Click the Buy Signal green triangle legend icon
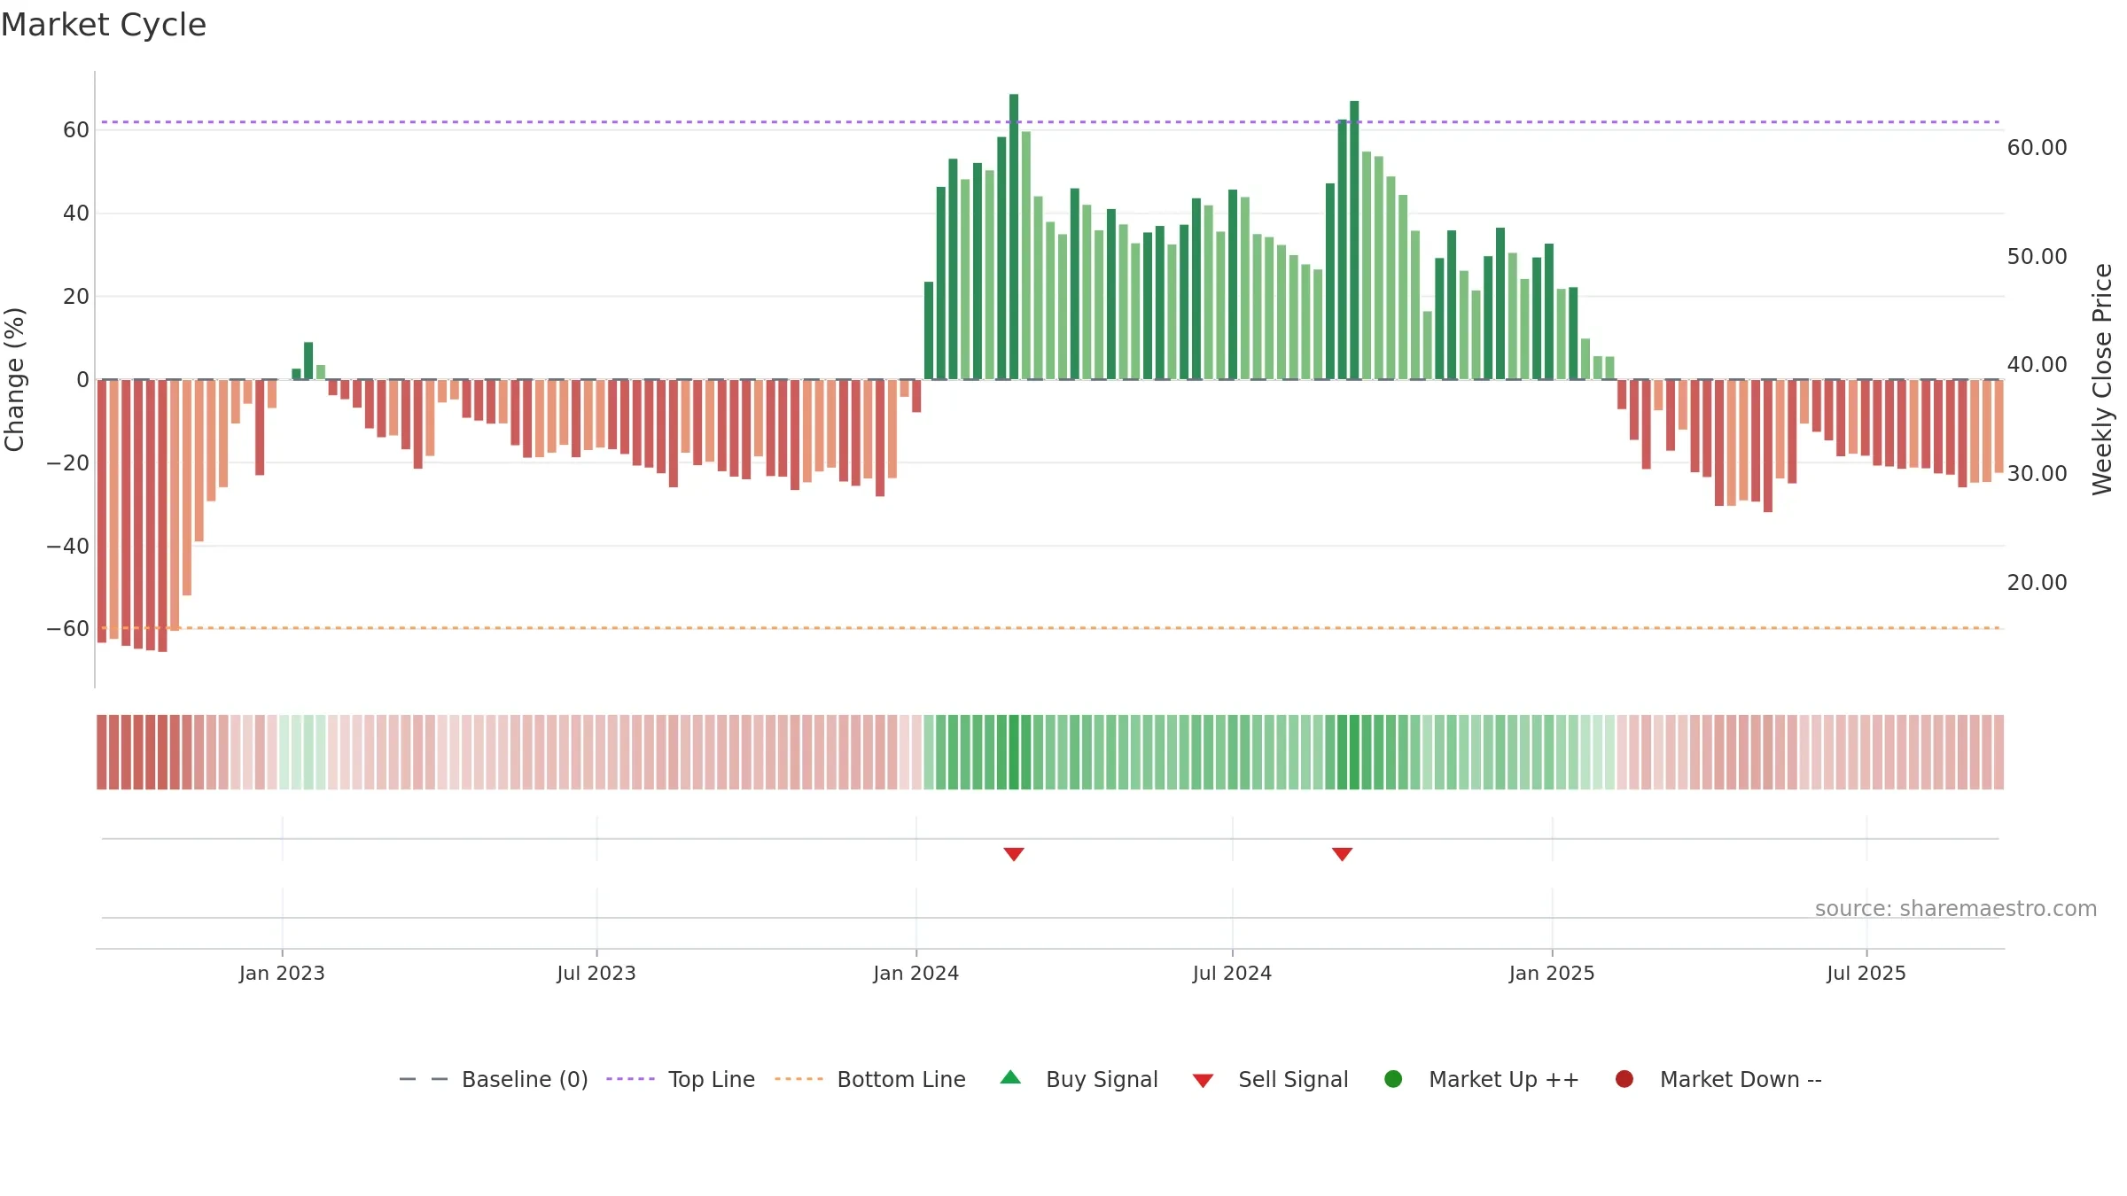2127x1196 pixels. (1010, 1077)
